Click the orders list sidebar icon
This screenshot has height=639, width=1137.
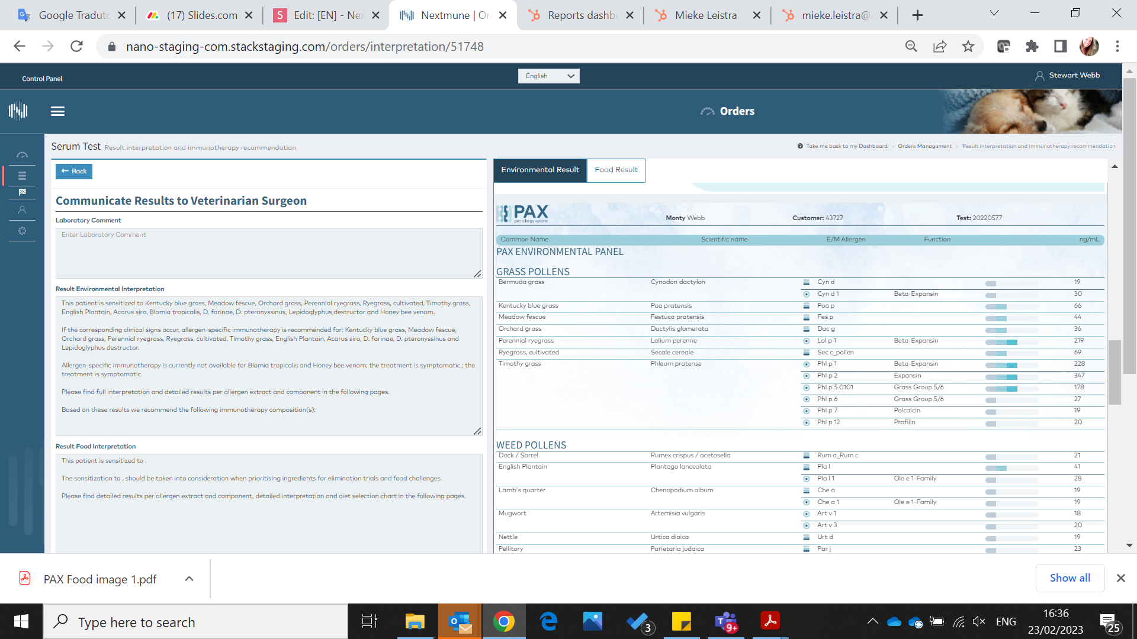point(22,176)
